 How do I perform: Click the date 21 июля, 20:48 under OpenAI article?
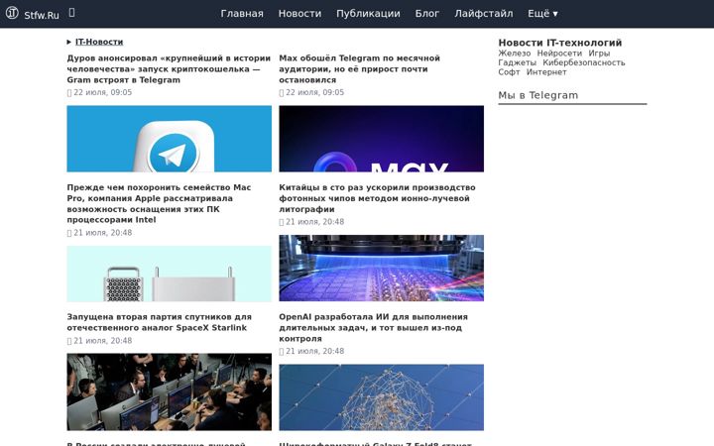point(315,351)
